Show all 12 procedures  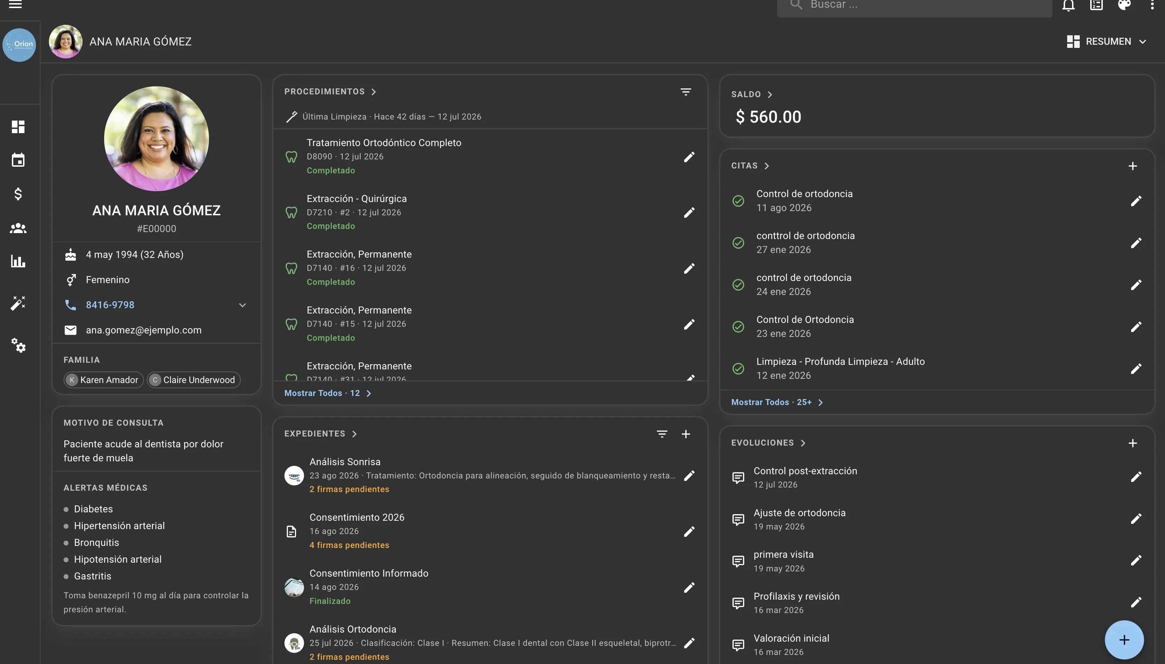328,393
